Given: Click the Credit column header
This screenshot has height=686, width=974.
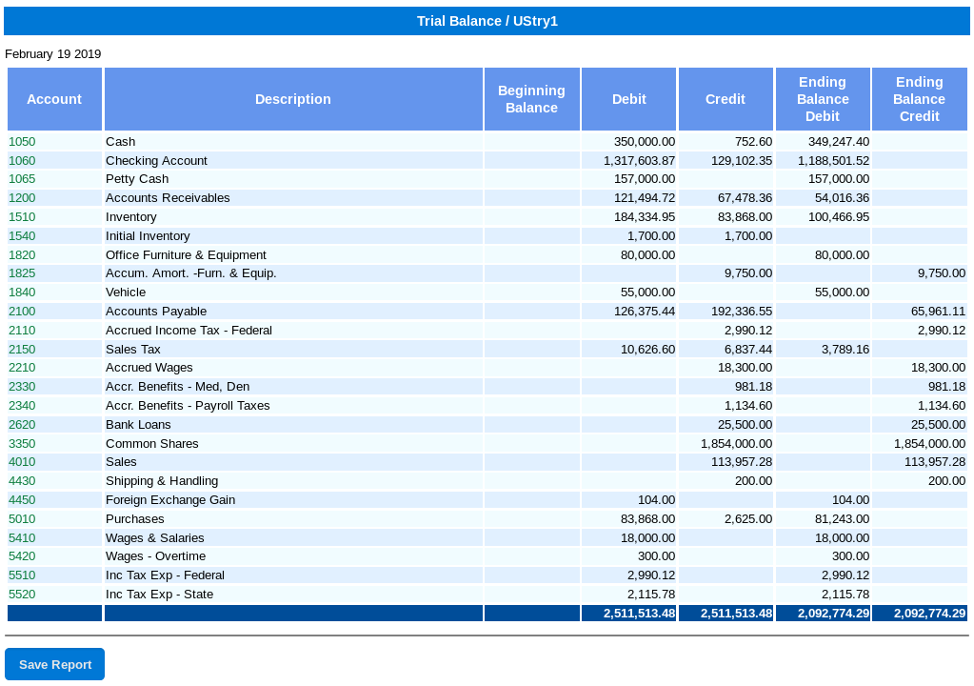Looking at the screenshot, I should (726, 99).
